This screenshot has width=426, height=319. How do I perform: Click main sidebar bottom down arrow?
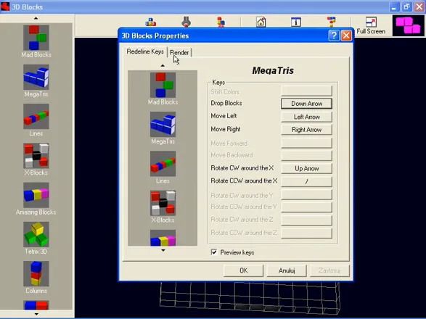point(36,314)
